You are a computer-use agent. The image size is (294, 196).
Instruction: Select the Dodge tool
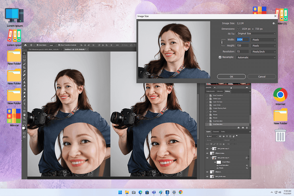[x=24, y=97]
